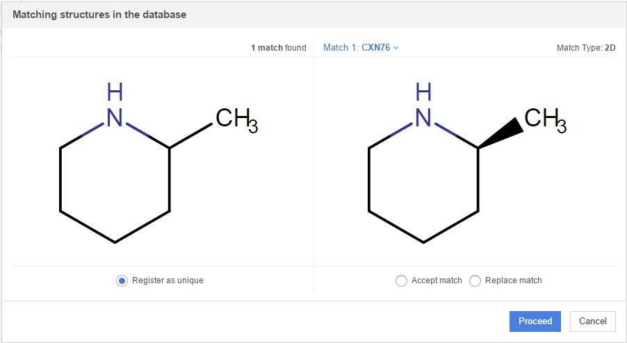Screen dimensions: 627x343
Task: Select the Replace match radio button
Action: (x=475, y=281)
